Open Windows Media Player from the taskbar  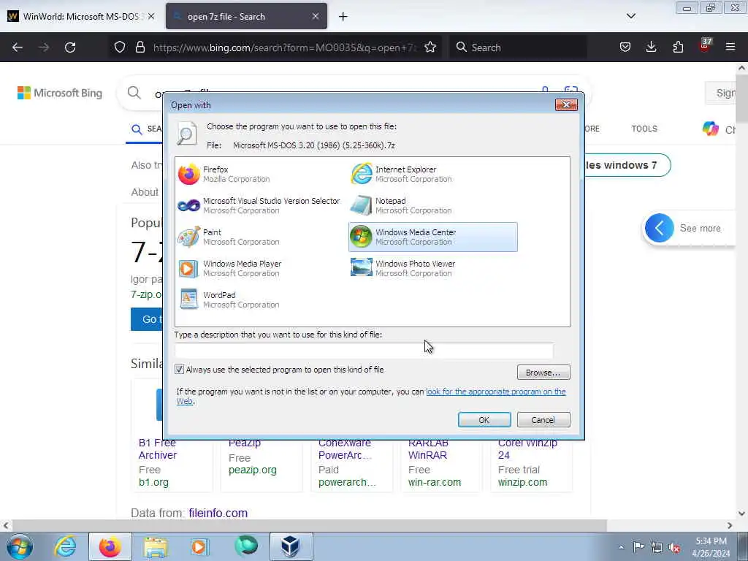[x=199, y=546]
